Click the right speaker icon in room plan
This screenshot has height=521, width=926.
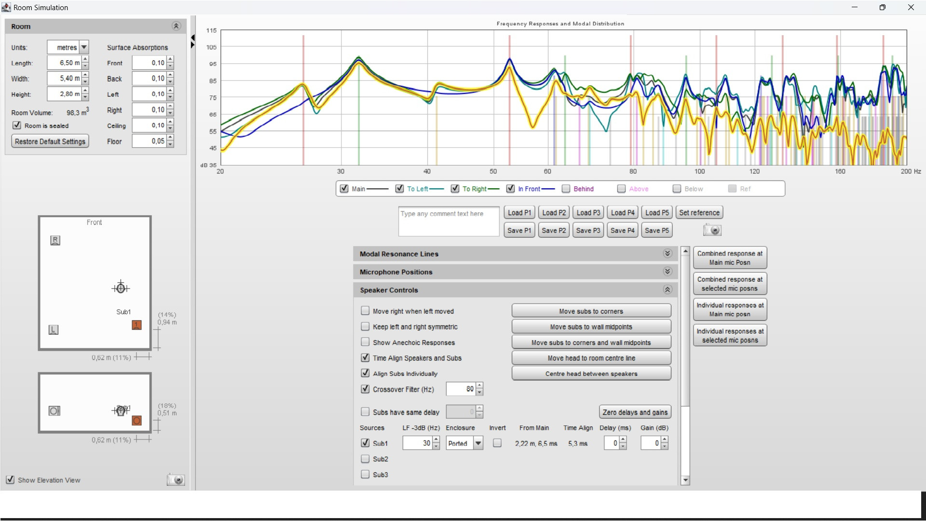[x=55, y=240]
